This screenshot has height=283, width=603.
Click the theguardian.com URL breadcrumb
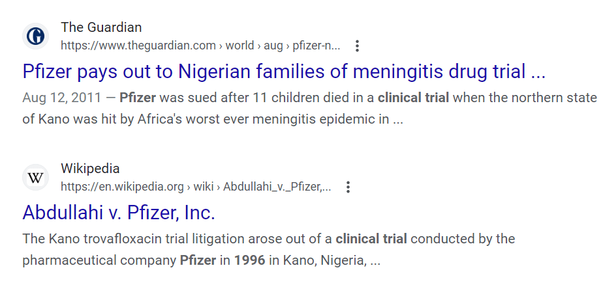(138, 46)
